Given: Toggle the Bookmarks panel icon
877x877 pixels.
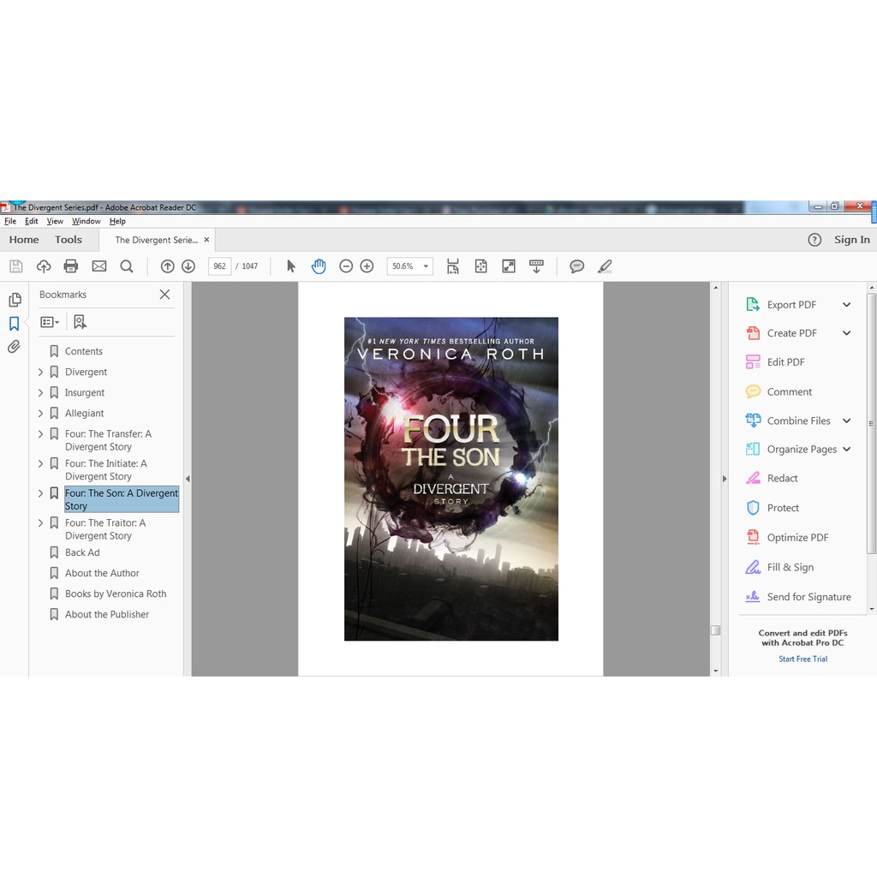Looking at the screenshot, I should tap(14, 324).
